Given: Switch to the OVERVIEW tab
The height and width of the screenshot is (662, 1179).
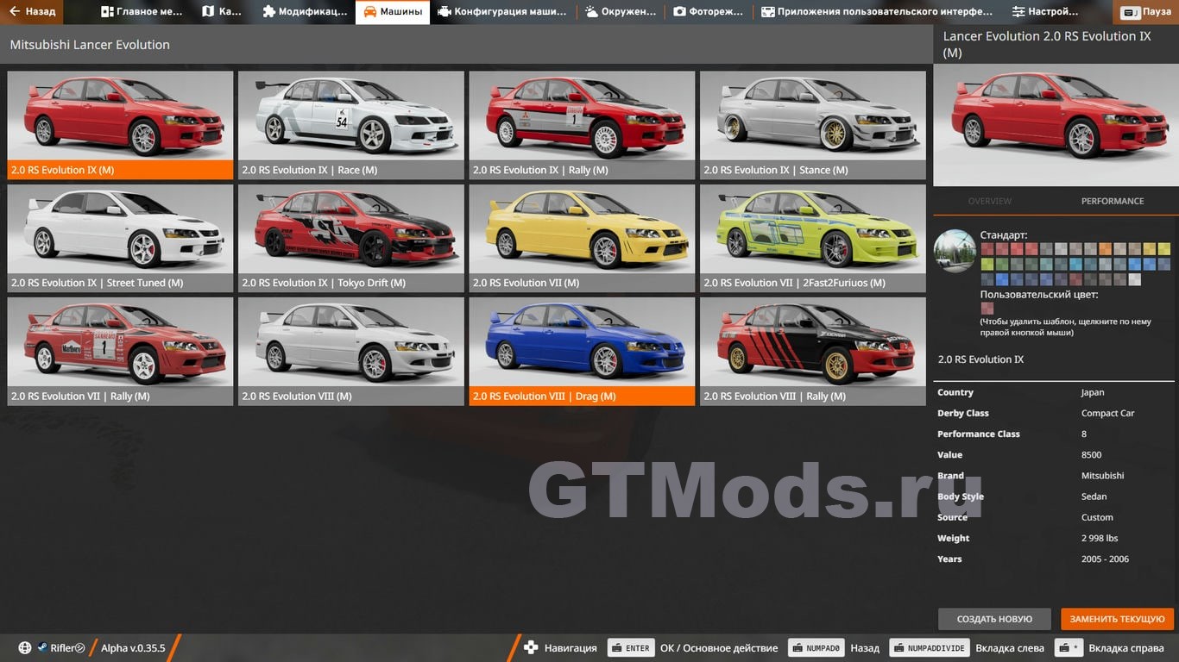Looking at the screenshot, I should tap(990, 201).
